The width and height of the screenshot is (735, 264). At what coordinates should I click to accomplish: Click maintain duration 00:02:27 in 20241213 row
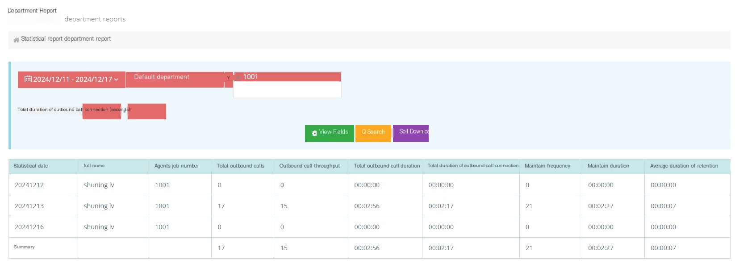tap(601, 206)
